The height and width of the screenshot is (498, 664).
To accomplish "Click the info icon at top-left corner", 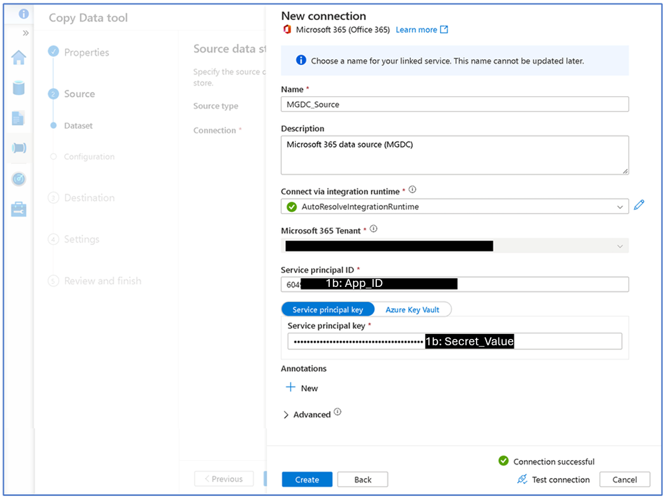I will point(24,14).
